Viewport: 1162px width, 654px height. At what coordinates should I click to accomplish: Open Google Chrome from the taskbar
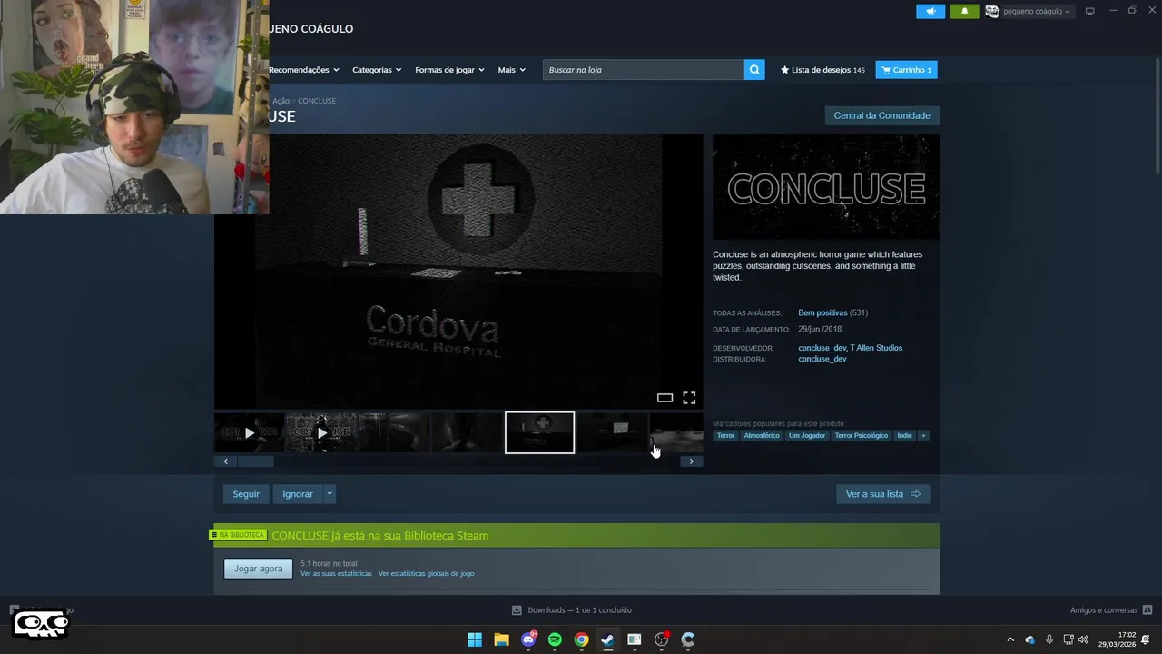tap(581, 640)
